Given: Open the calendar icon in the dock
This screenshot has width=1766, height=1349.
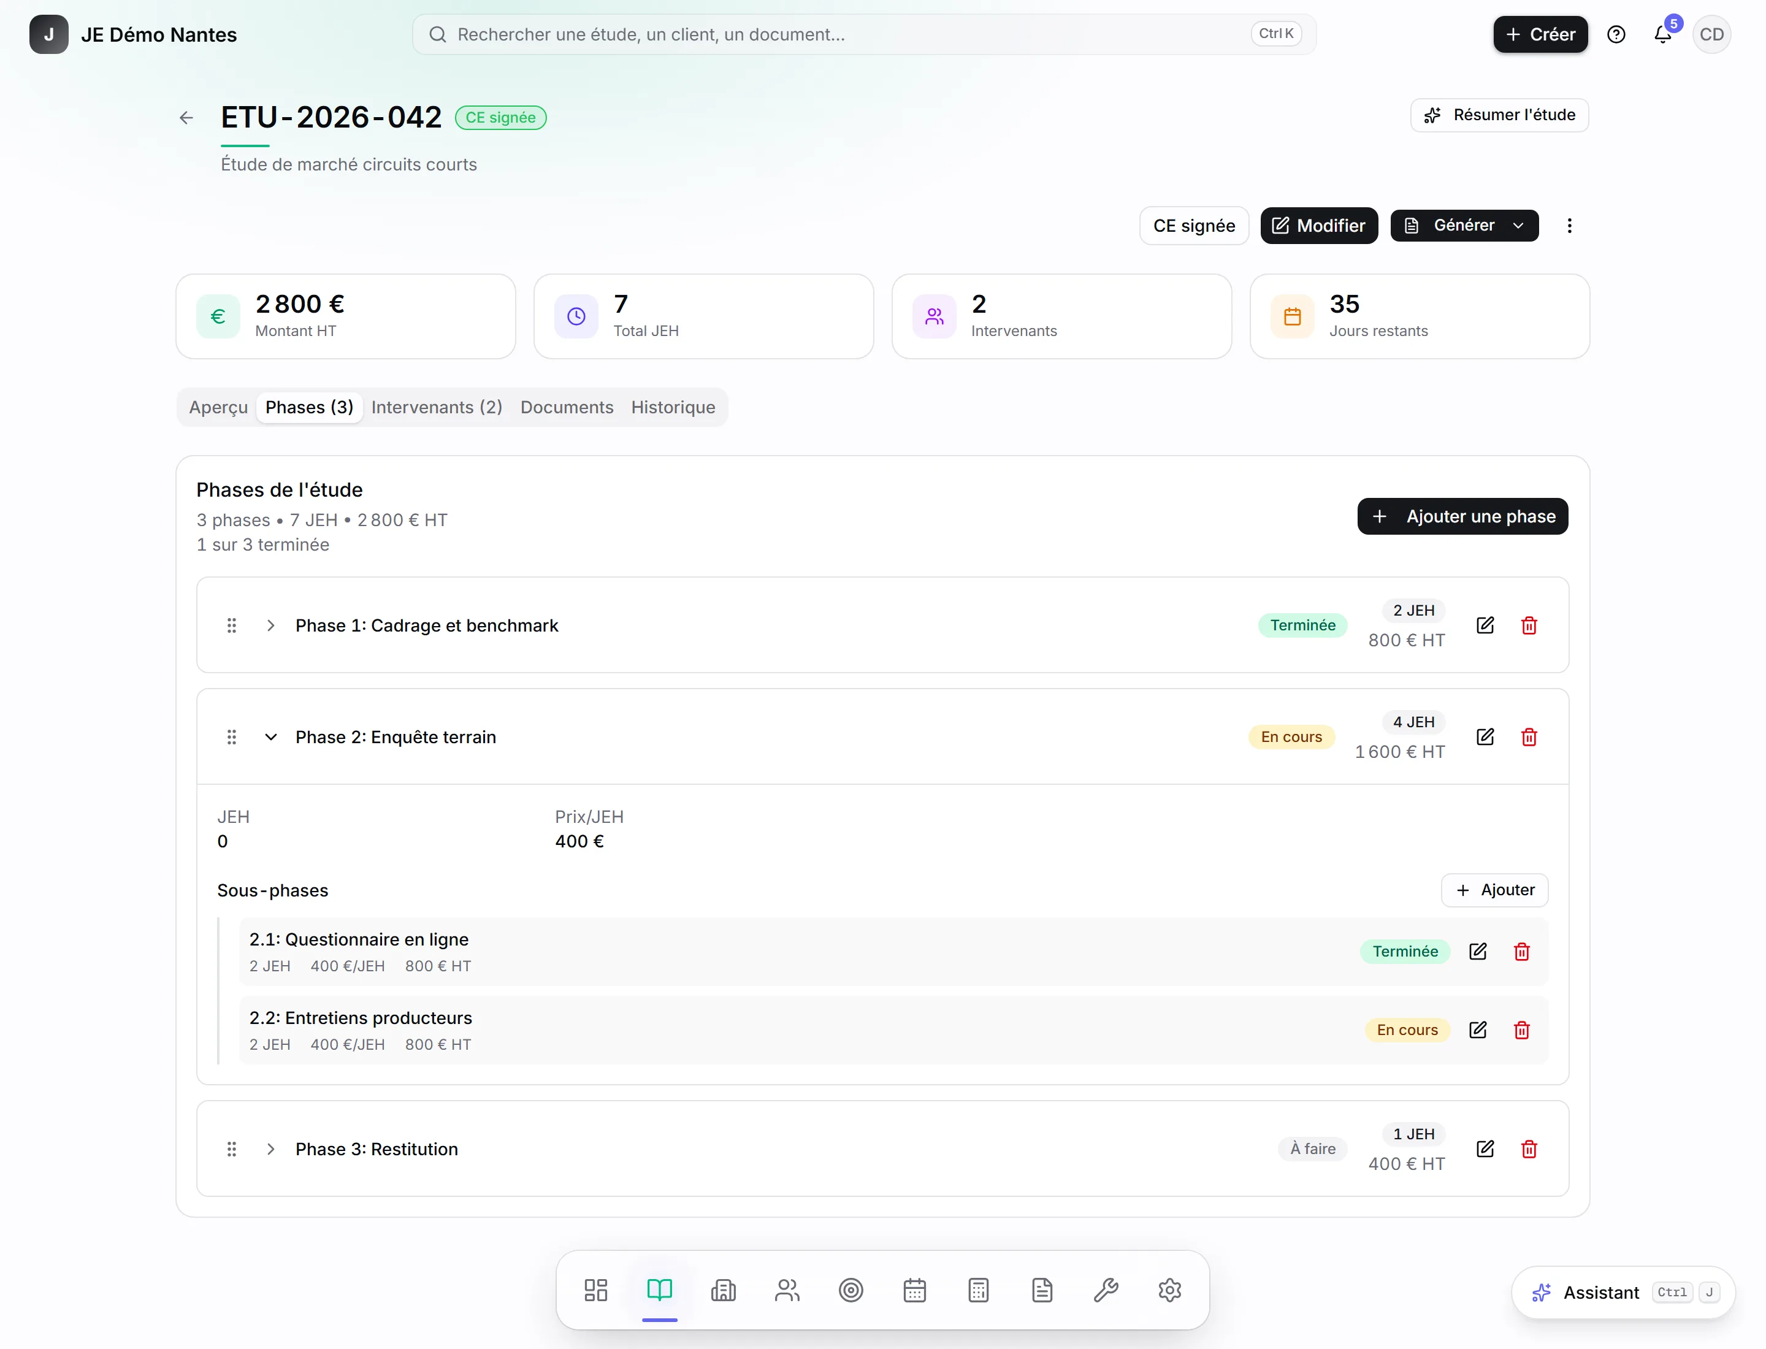Looking at the screenshot, I should (915, 1290).
